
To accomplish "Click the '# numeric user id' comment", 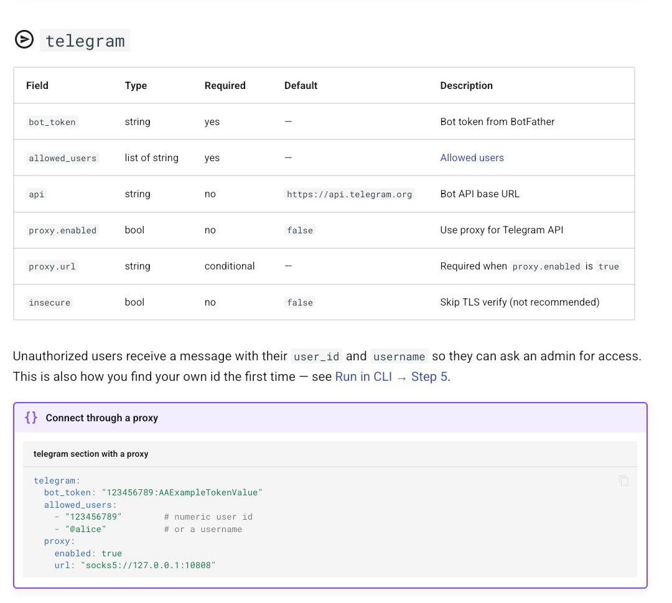I will (208, 517).
